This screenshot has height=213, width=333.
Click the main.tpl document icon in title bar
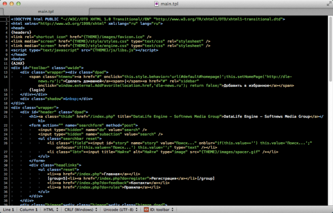(157, 4)
